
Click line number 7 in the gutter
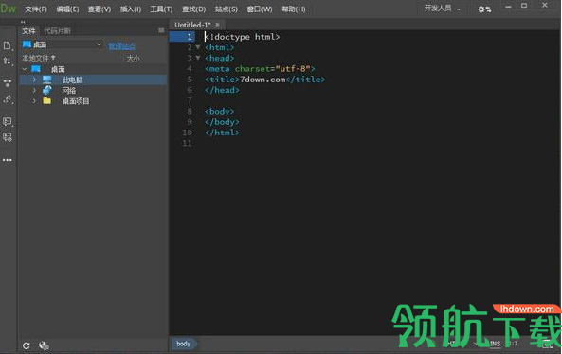(190, 100)
